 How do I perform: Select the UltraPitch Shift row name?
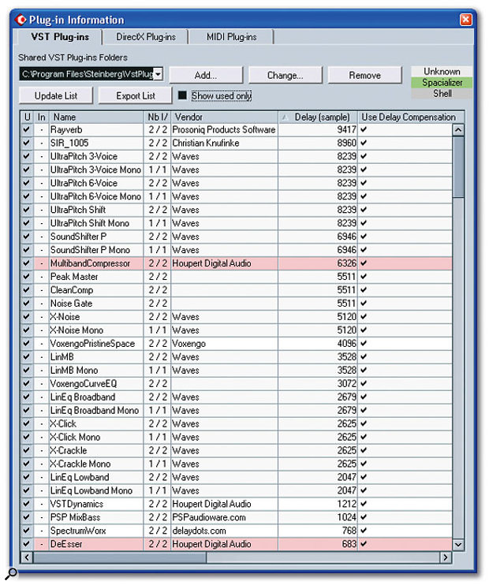(x=78, y=210)
